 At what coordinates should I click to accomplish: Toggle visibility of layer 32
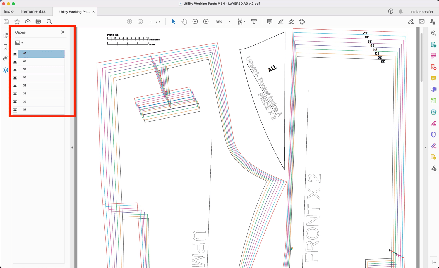15,94
